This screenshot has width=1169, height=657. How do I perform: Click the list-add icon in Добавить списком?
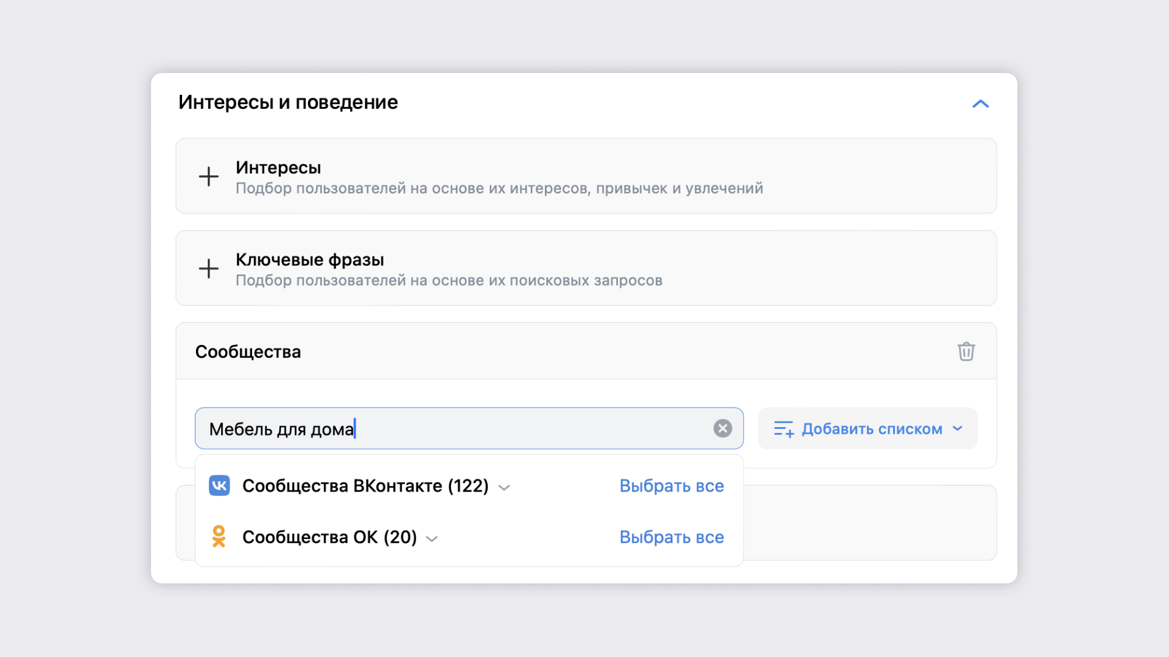pyautogui.click(x=784, y=429)
